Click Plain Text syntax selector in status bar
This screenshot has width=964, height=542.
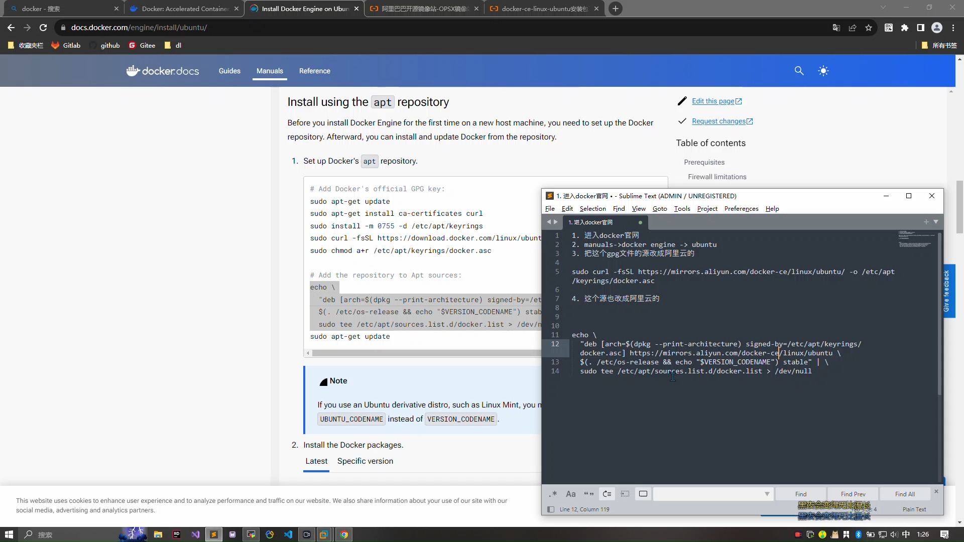pos(914,509)
